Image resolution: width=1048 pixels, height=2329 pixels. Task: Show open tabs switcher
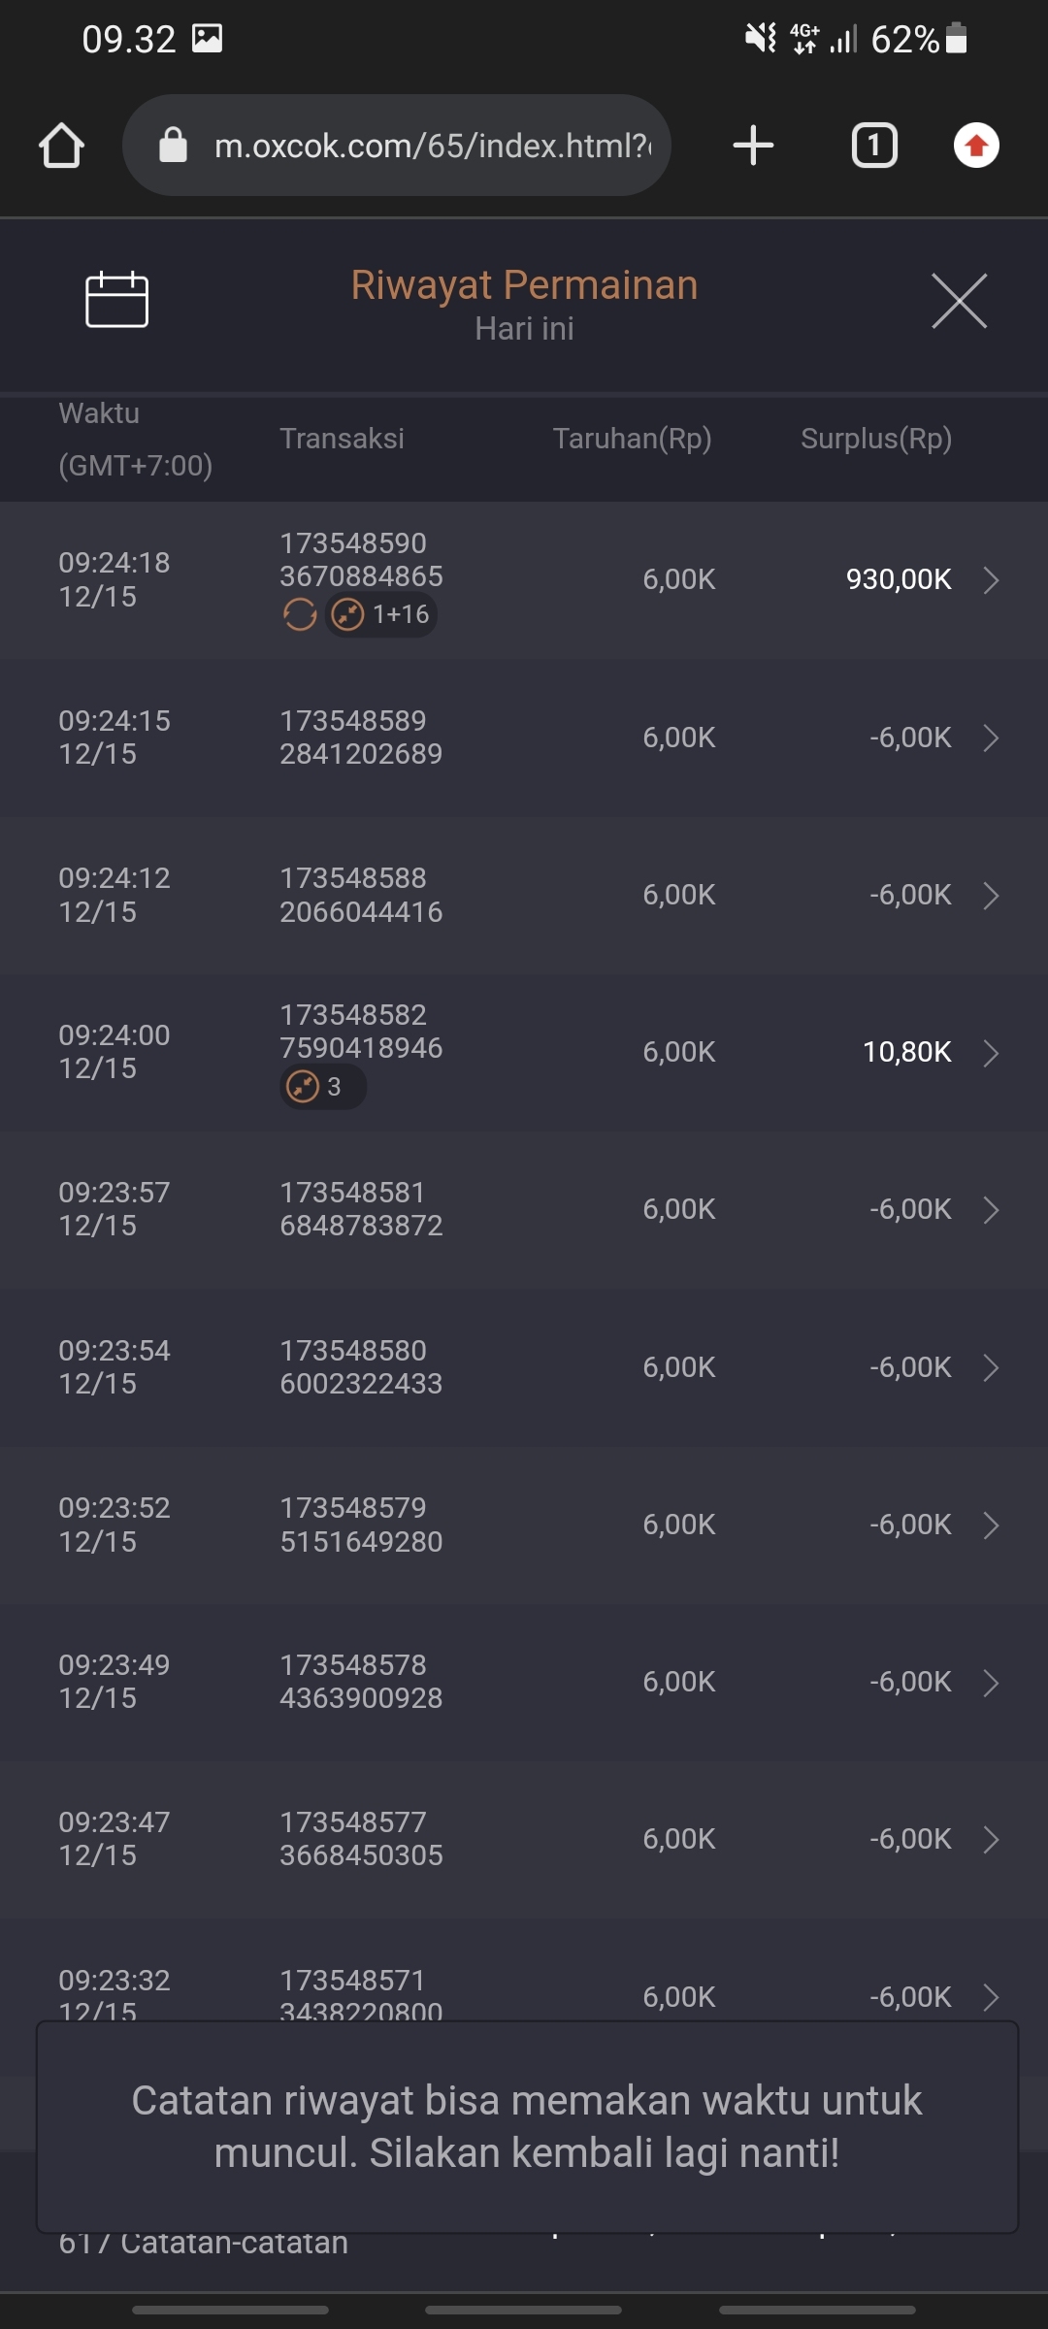click(874, 146)
